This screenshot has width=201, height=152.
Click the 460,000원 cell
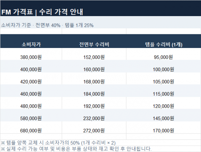pos(31,91)
